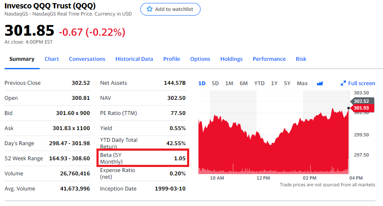Click 52 Week Range value 164.93 - 308.60
383x206 pixels.
click(70, 158)
